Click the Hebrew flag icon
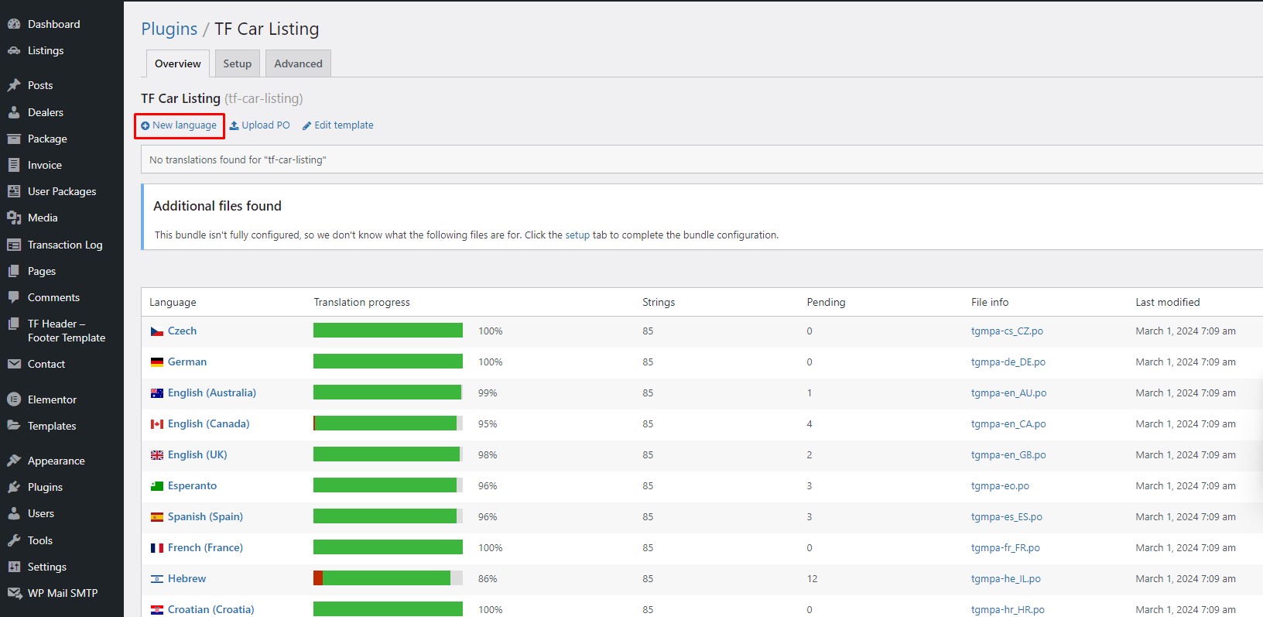This screenshot has width=1263, height=617. [x=157, y=579]
